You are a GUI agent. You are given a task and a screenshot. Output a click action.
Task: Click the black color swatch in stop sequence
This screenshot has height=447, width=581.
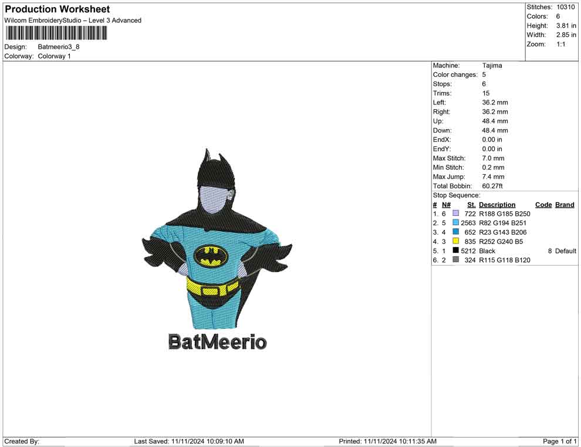click(x=456, y=250)
